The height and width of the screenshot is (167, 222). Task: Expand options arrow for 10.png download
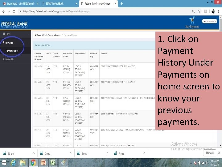tap(34, 153)
